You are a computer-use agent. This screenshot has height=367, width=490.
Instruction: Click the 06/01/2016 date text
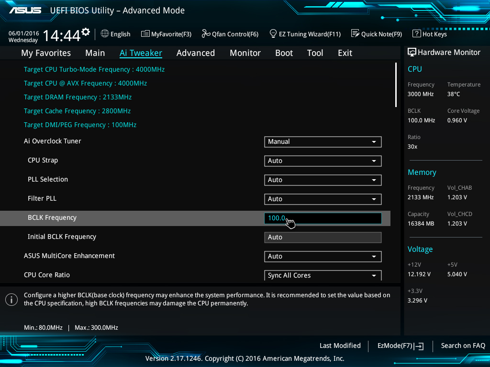(x=24, y=33)
